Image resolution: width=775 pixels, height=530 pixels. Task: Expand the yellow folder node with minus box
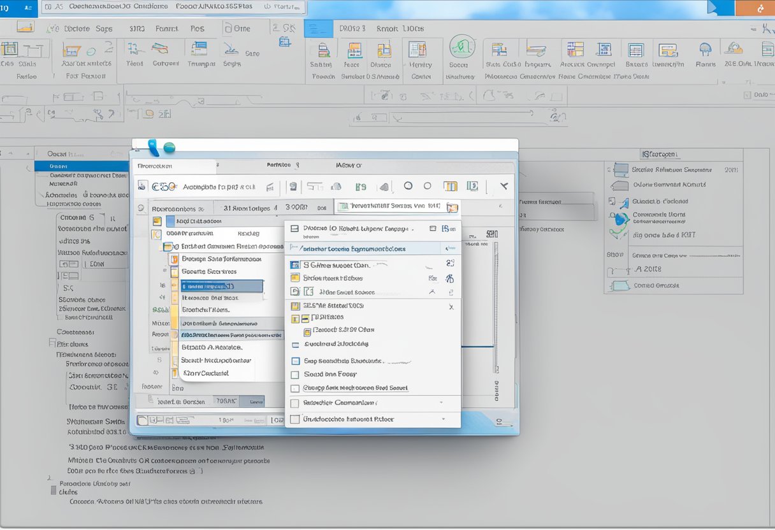click(x=305, y=317)
